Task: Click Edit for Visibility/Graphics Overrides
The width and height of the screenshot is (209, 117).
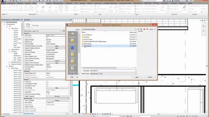Action: [x=57, y=46]
